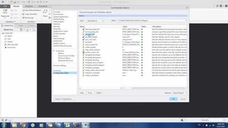
Task: Select Keyboard Shortcuts under Customize
Action: click(x=66, y=60)
